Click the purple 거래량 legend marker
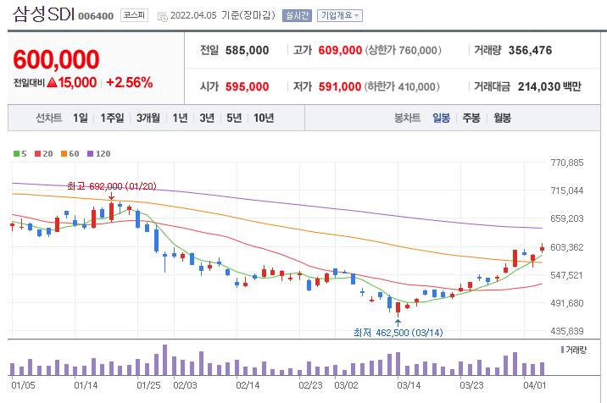607x403 pixels. point(562,350)
